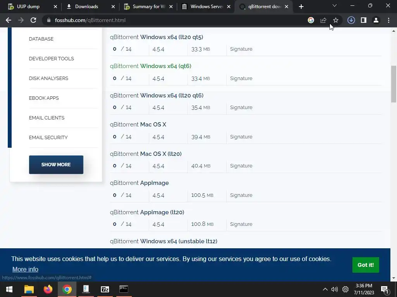Screen dimensions: 397x297
Task: Download qBittorrent Windows x64 (lt20 qt5)
Action: pos(157,37)
